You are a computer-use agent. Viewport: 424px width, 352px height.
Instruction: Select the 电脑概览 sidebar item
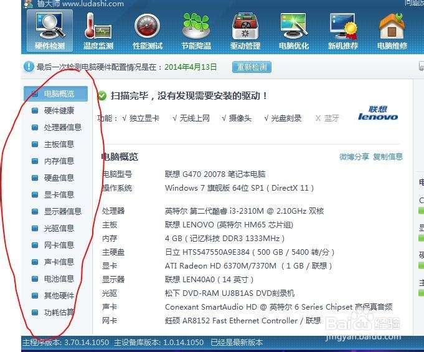[55, 94]
